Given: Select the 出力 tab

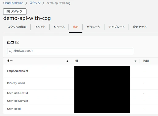Looking at the screenshot, I should 76,27.
